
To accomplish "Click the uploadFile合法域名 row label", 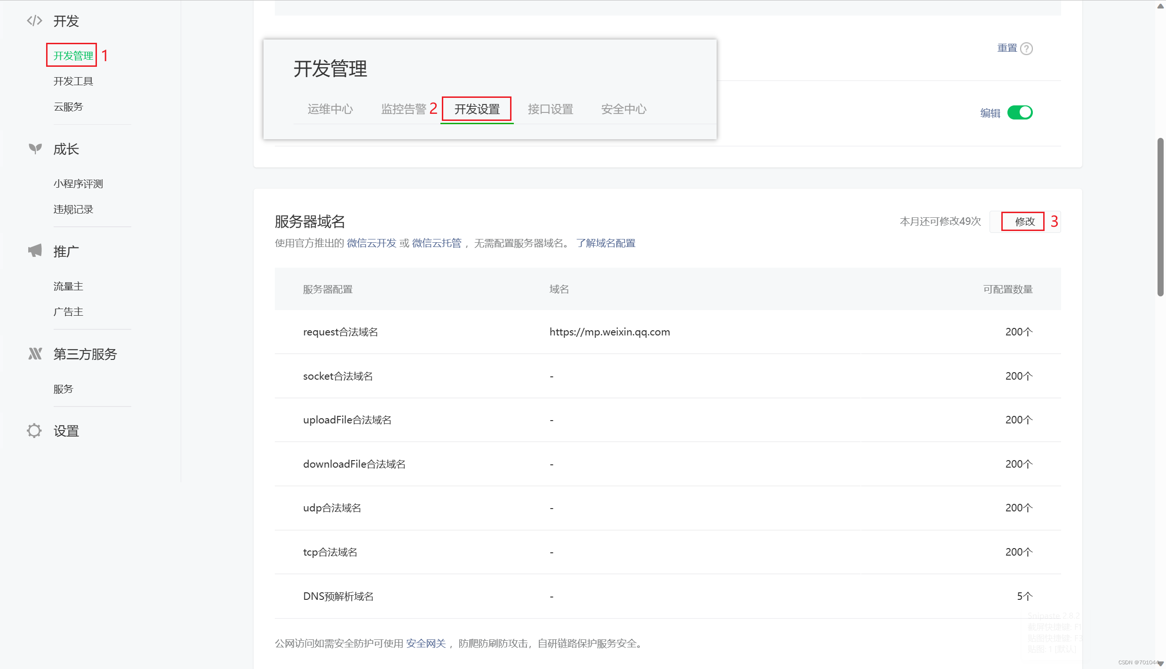I will [347, 420].
